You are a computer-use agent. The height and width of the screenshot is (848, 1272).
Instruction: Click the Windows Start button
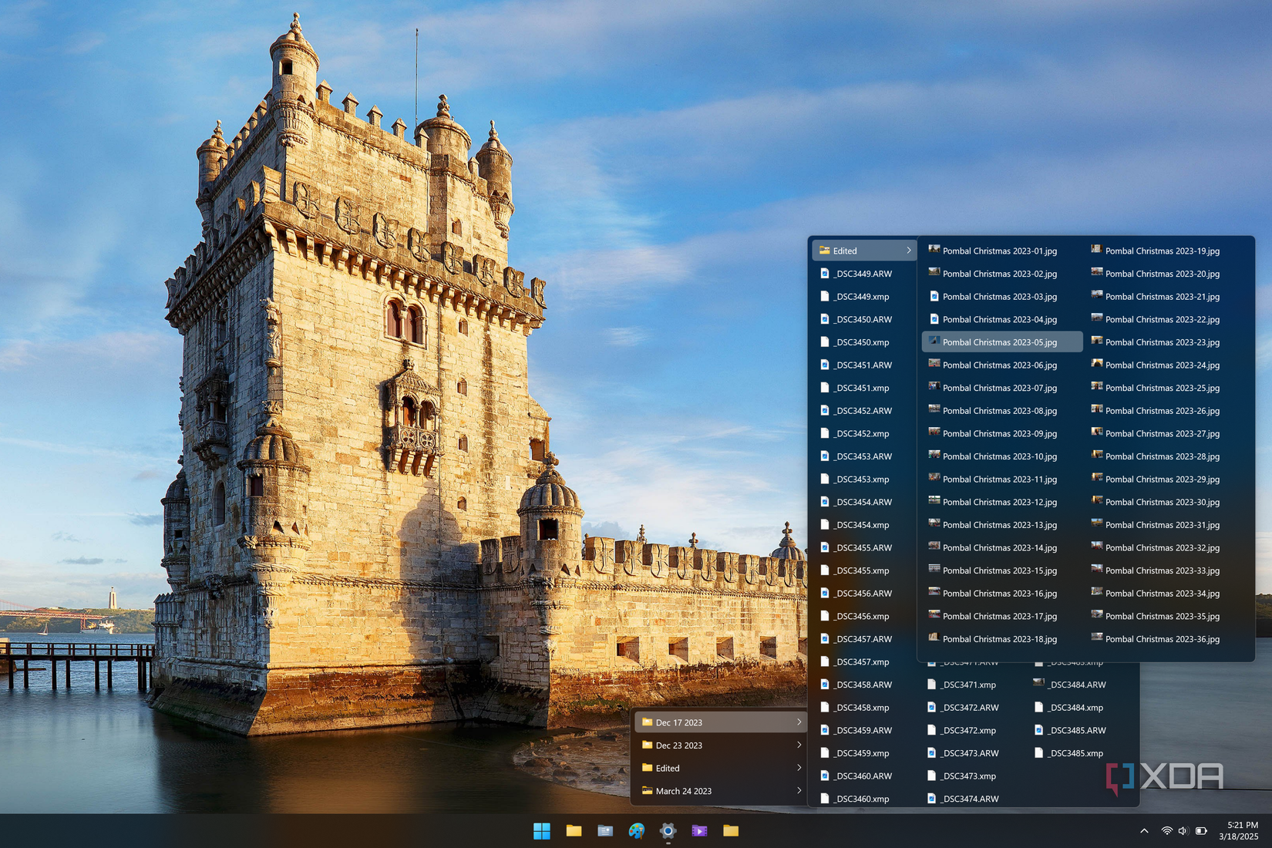point(542,831)
